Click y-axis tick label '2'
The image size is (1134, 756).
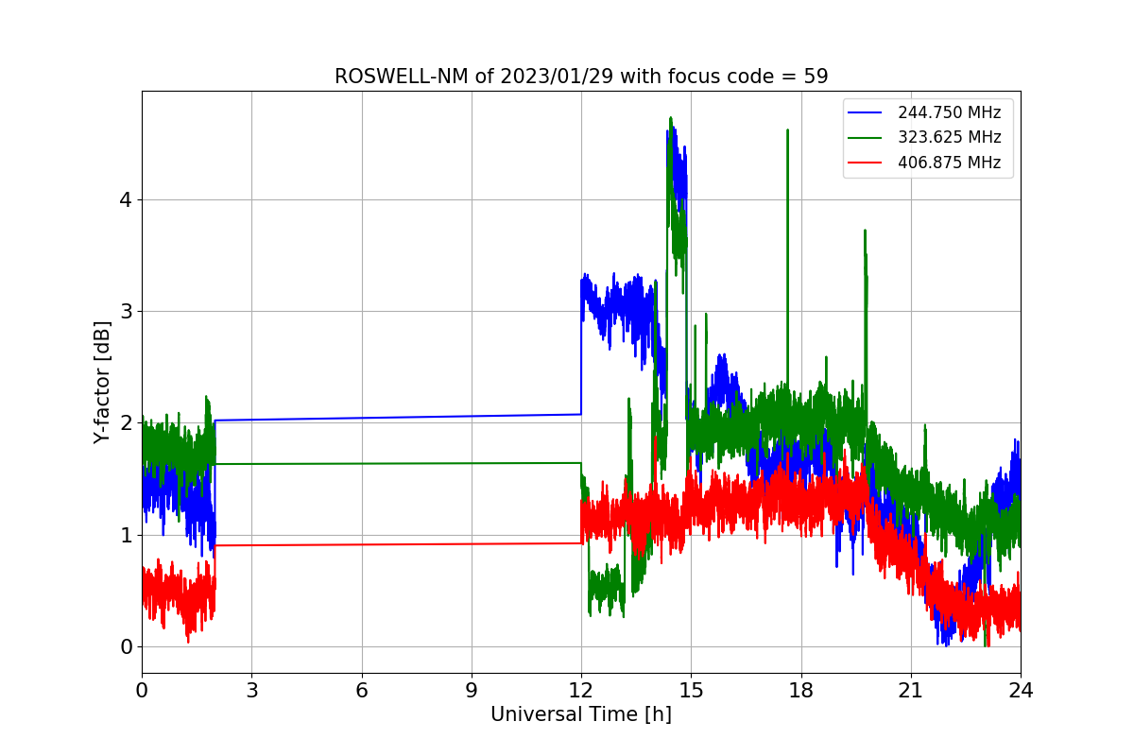click(x=125, y=423)
